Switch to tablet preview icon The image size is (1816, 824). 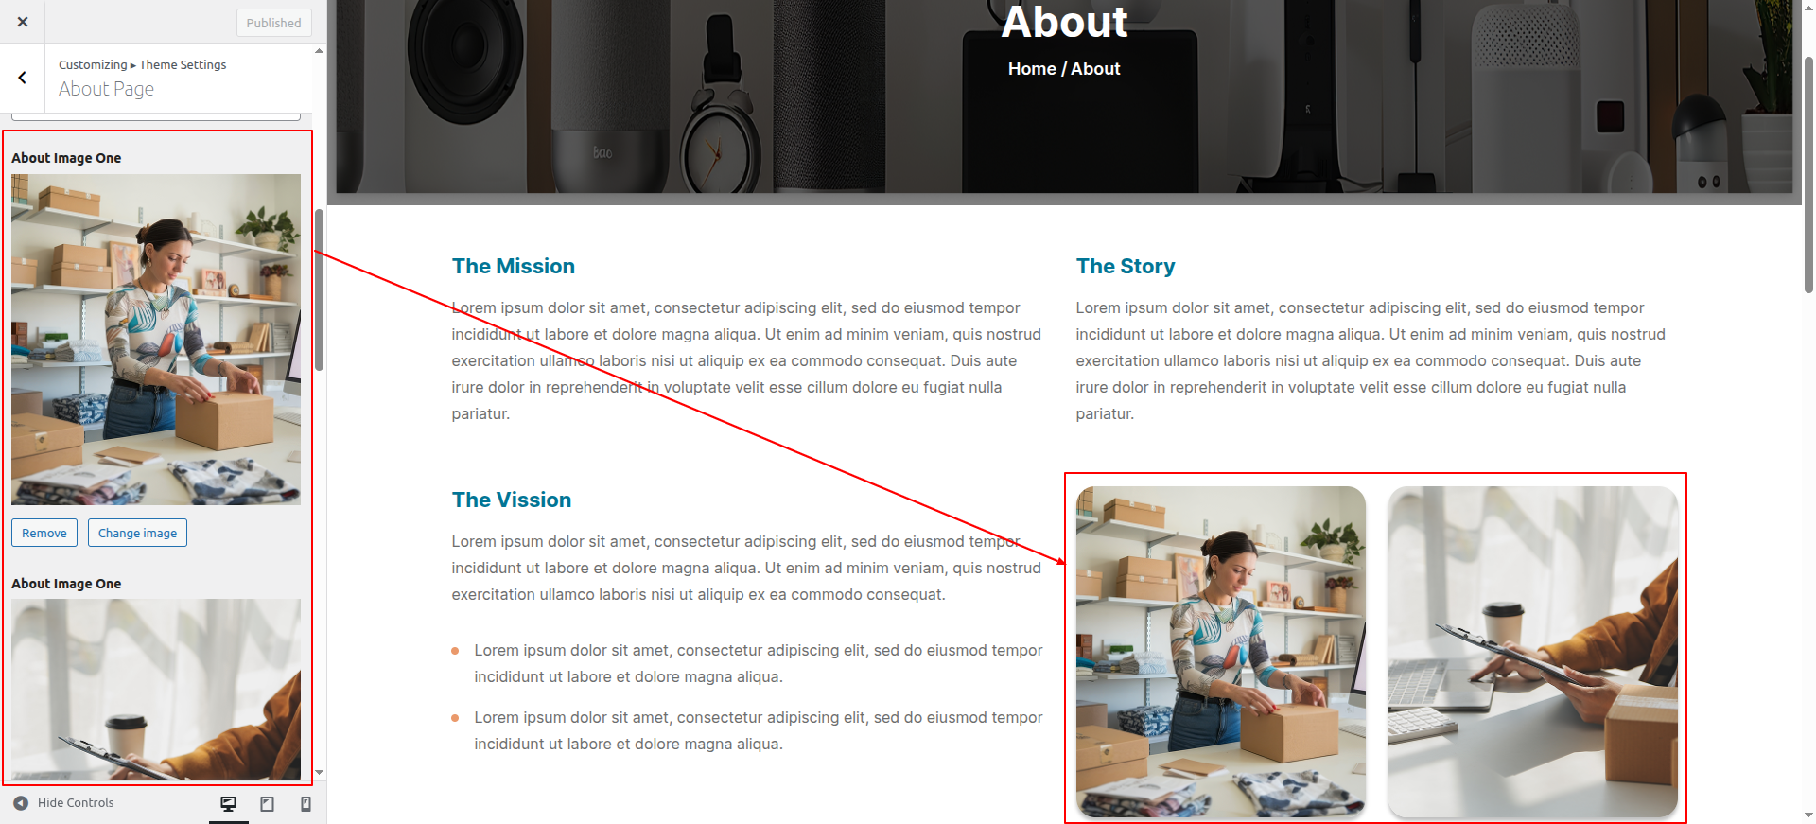pos(268,804)
